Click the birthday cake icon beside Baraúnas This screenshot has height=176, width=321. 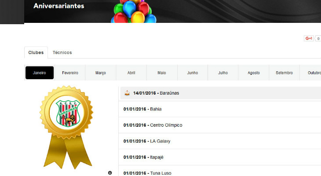[127, 93]
